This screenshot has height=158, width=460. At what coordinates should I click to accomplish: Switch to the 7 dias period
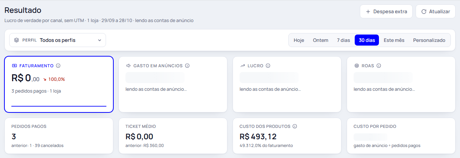(x=343, y=40)
